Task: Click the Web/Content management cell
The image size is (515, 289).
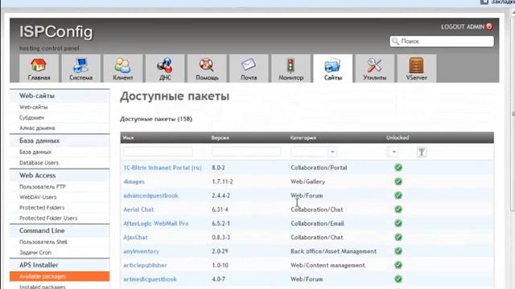Action: click(328, 266)
